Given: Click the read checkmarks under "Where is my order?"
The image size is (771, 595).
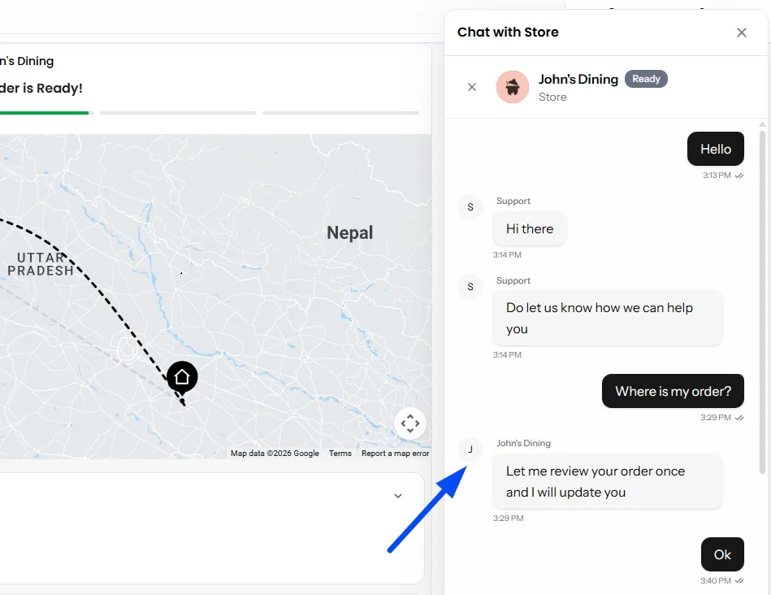Looking at the screenshot, I should (739, 418).
